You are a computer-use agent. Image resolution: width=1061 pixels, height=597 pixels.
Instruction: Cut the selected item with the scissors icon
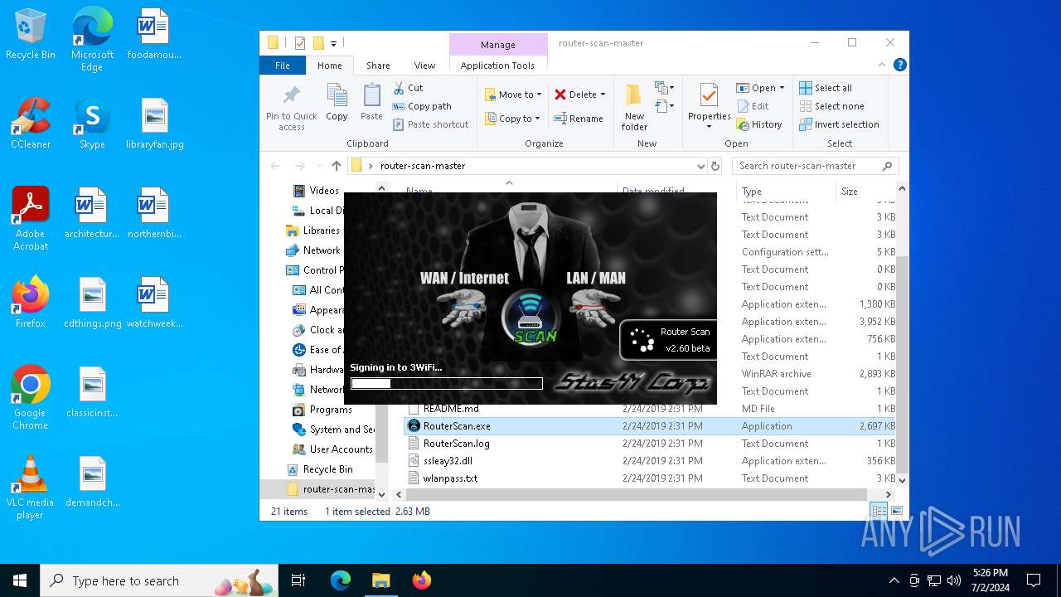[408, 88]
